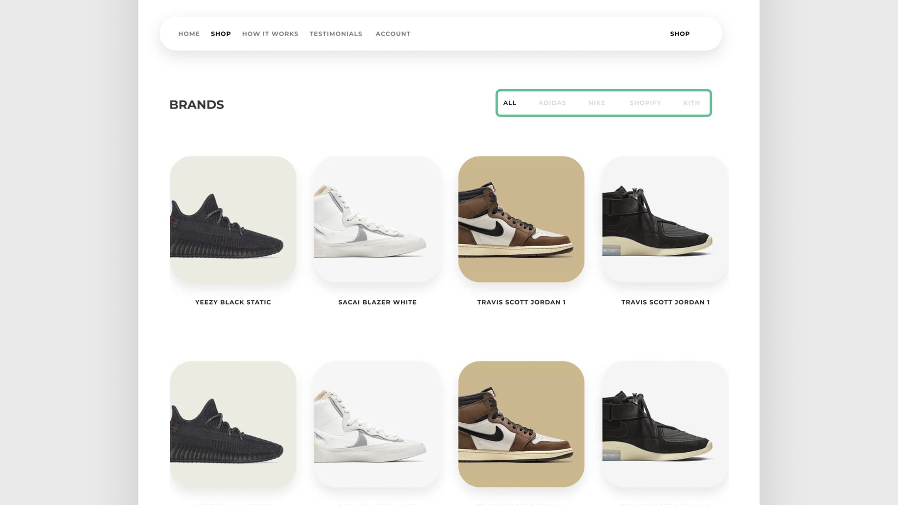
Task: Open the ACCOUNT page
Action: 392,34
